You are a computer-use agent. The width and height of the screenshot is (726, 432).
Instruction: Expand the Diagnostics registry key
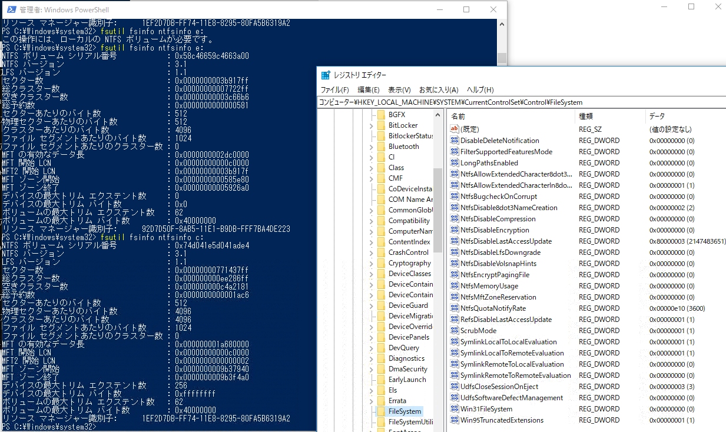point(372,358)
